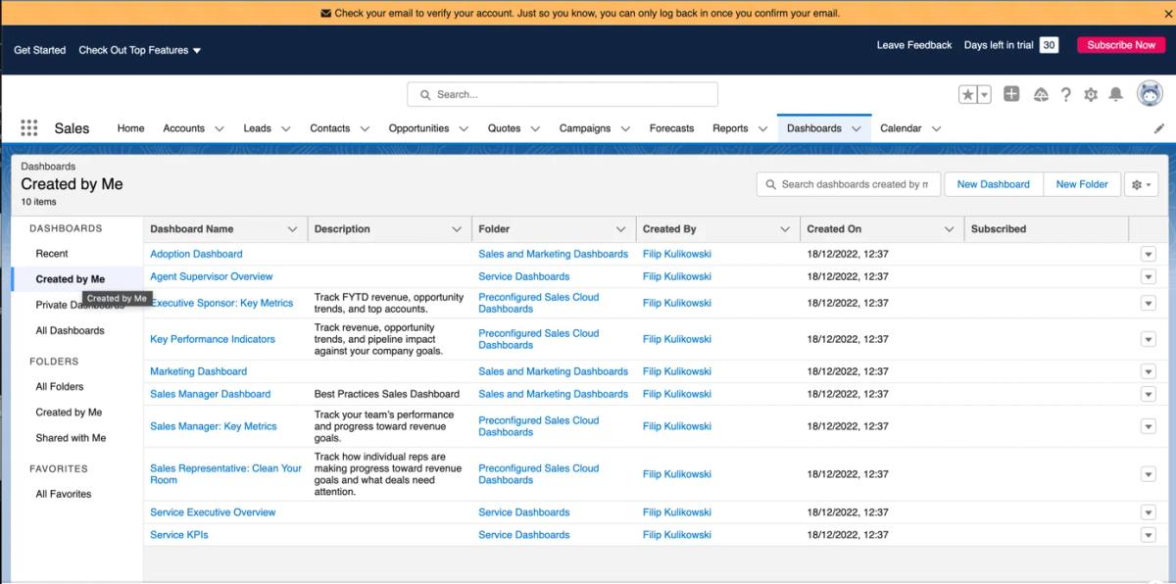Click the pencil edit navigation icon

point(1159,128)
